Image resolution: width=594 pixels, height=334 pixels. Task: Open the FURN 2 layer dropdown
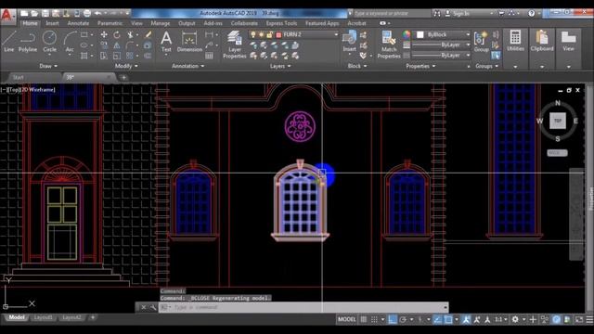(x=336, y=34)
